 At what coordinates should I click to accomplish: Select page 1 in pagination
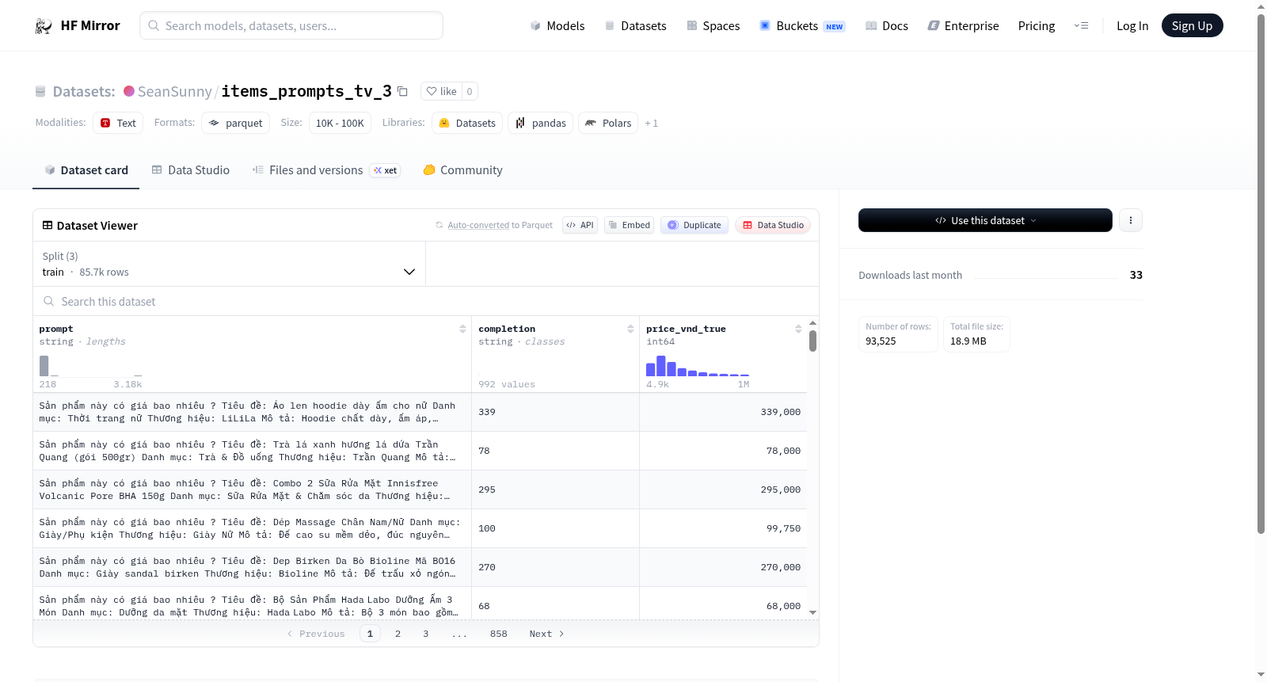370,634
